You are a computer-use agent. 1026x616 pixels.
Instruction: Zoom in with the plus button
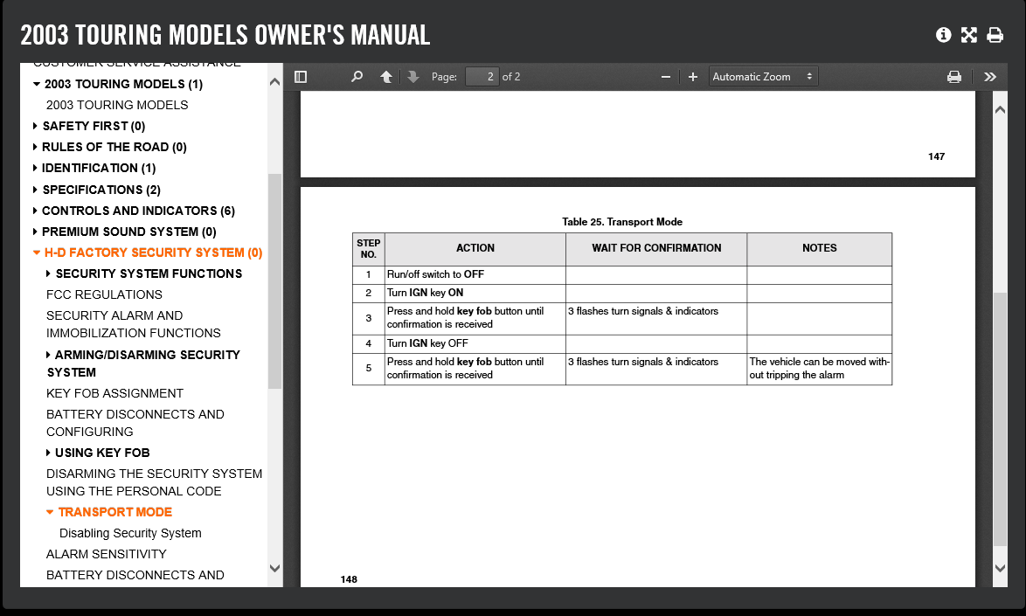pos(693,77)
